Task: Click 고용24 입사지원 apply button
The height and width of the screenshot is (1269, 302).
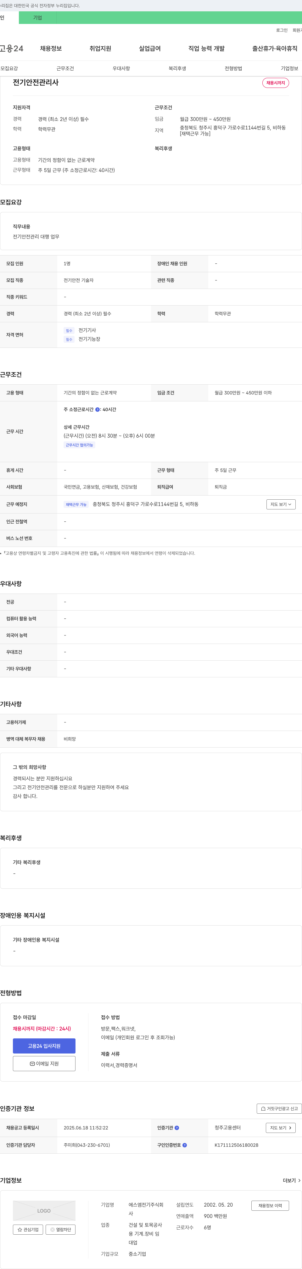Action: tap(44, 1046)
